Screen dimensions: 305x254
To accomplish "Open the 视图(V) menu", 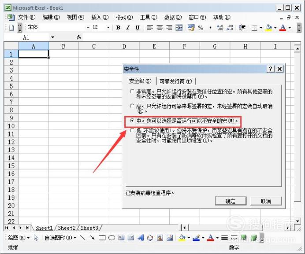I will pos(75,17).
